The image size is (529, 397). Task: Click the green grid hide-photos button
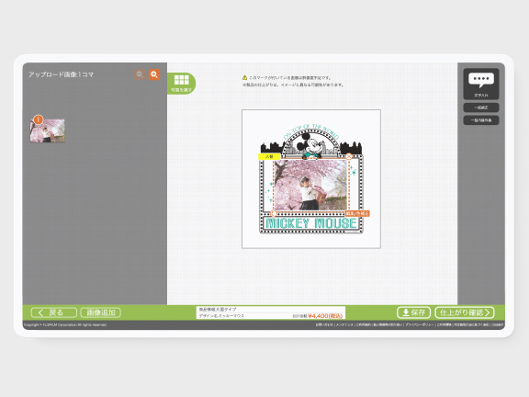(182, 84)
